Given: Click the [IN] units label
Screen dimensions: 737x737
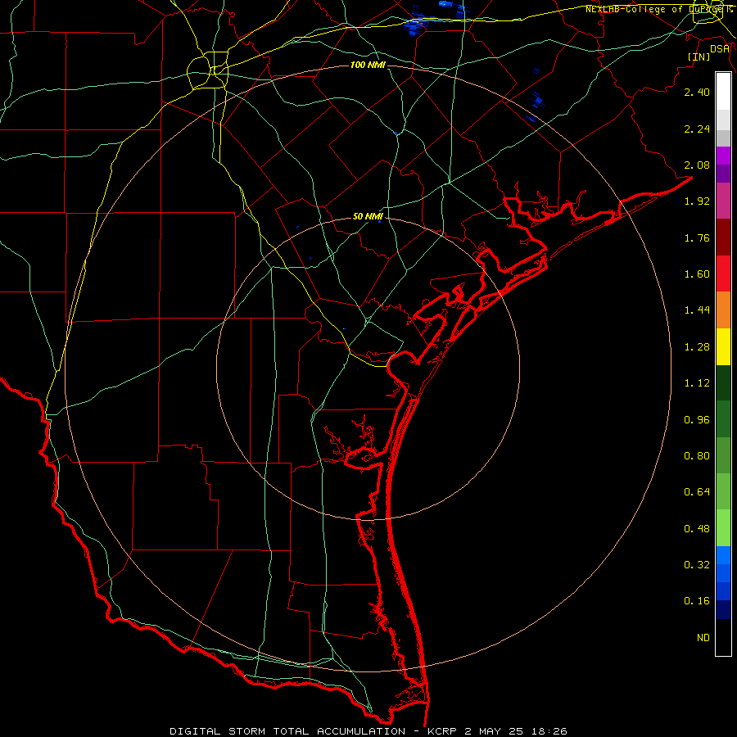Looking at the screenshot, I should click(699, 57).
